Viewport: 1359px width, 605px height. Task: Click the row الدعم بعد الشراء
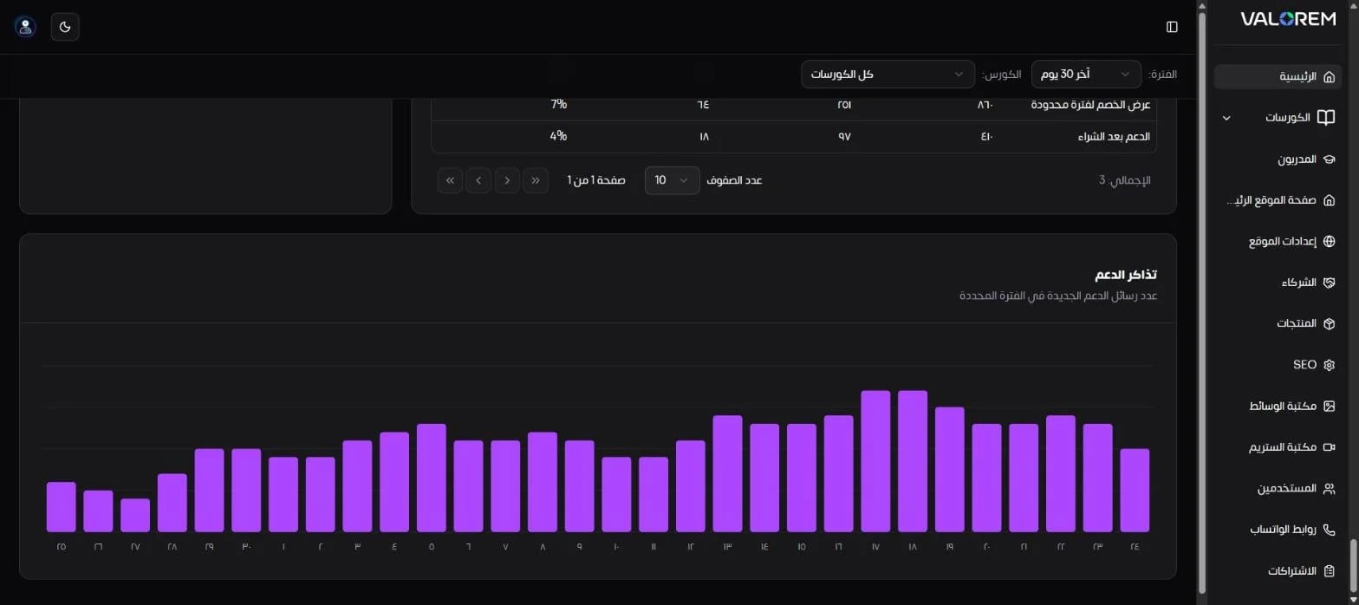[793, 137]
